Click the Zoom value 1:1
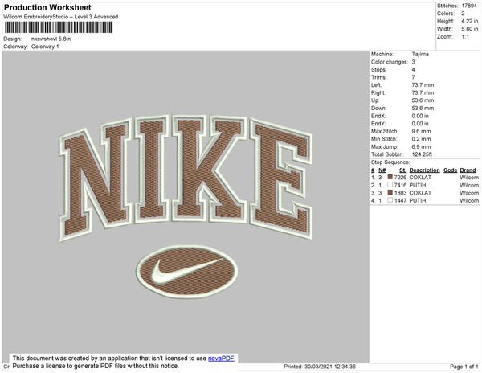 point(465,37)
